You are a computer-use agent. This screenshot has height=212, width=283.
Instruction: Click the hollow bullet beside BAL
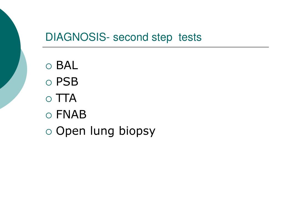[49, 66]
